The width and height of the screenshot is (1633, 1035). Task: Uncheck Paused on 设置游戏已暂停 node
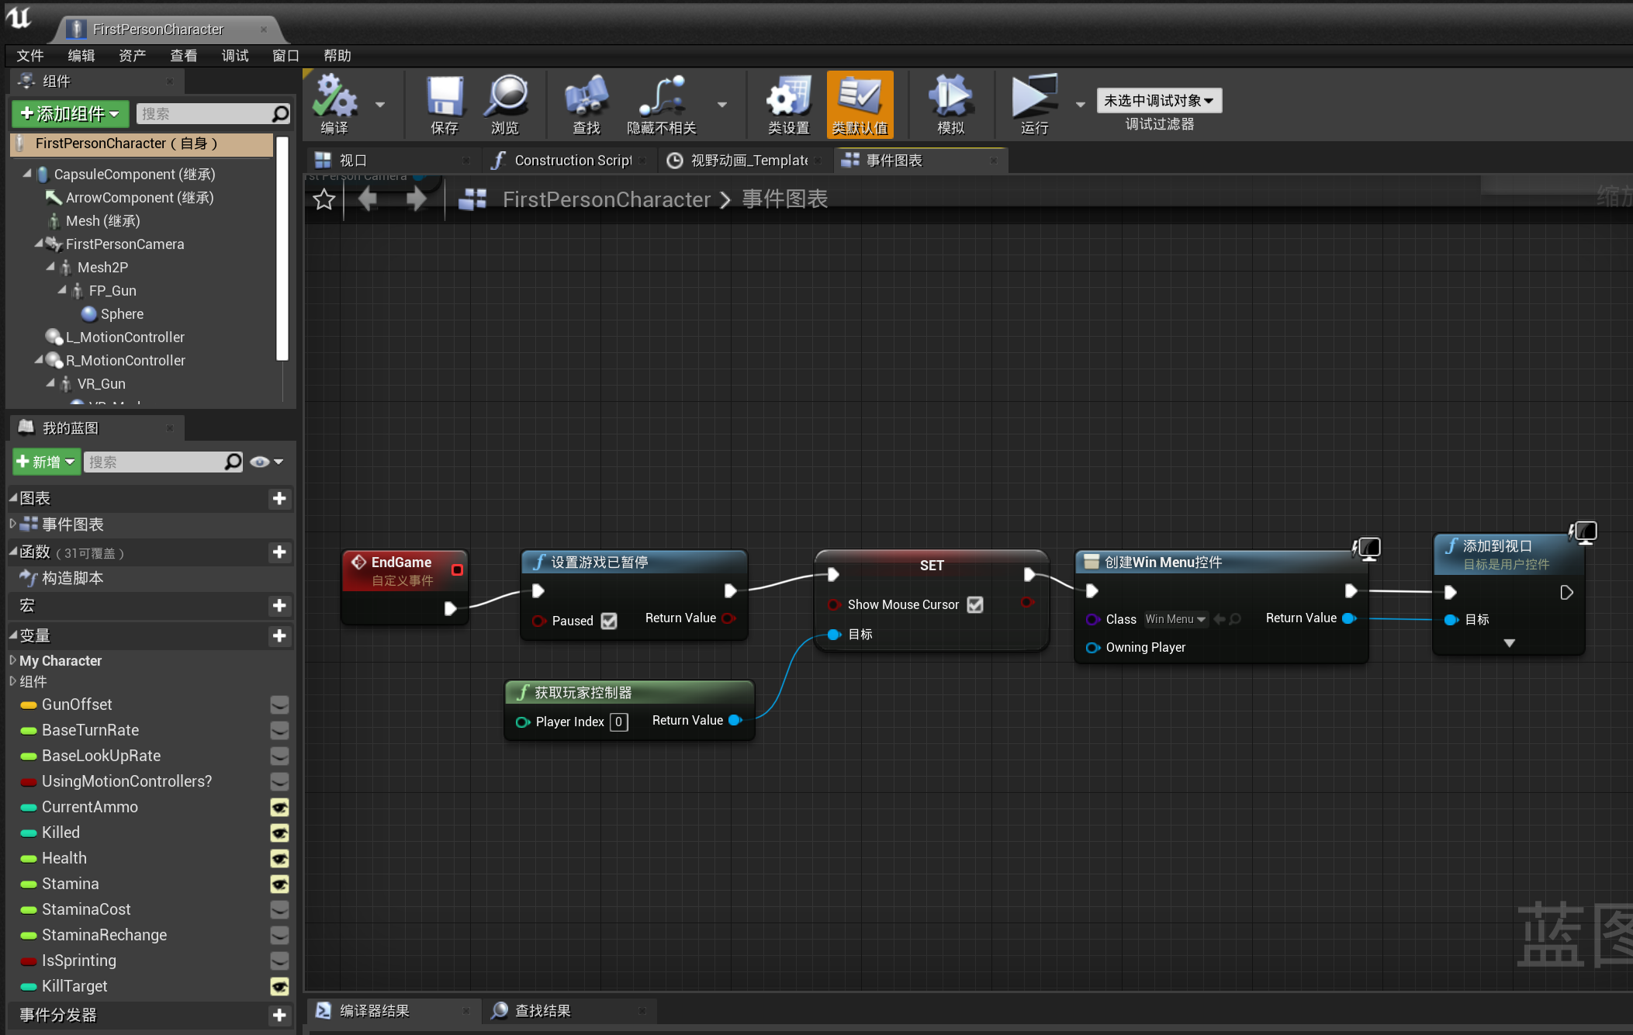click(x=609, y=621)
